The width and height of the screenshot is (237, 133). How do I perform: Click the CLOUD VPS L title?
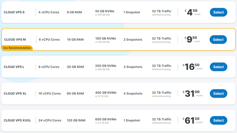coord(14,67)
